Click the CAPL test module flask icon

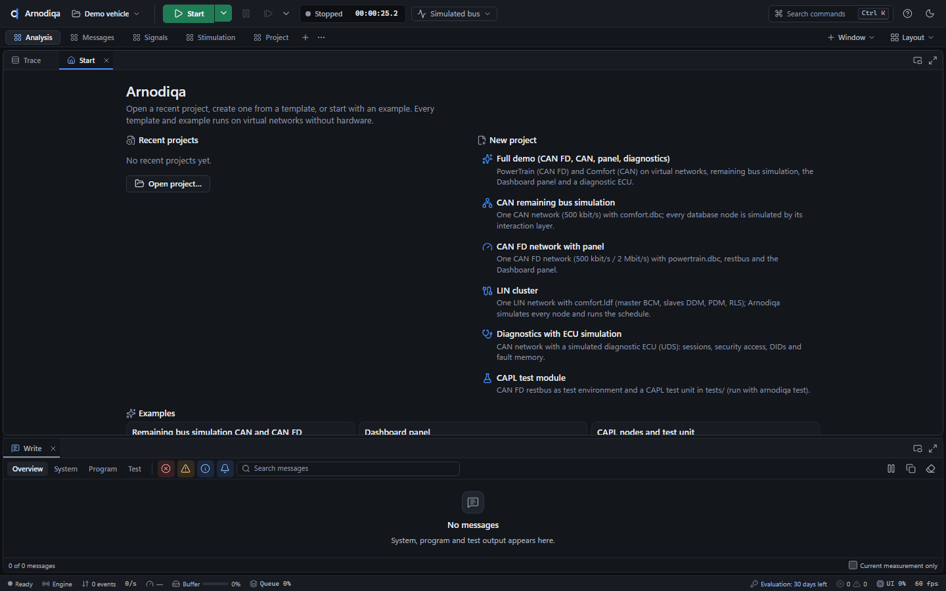coord(487,378)
